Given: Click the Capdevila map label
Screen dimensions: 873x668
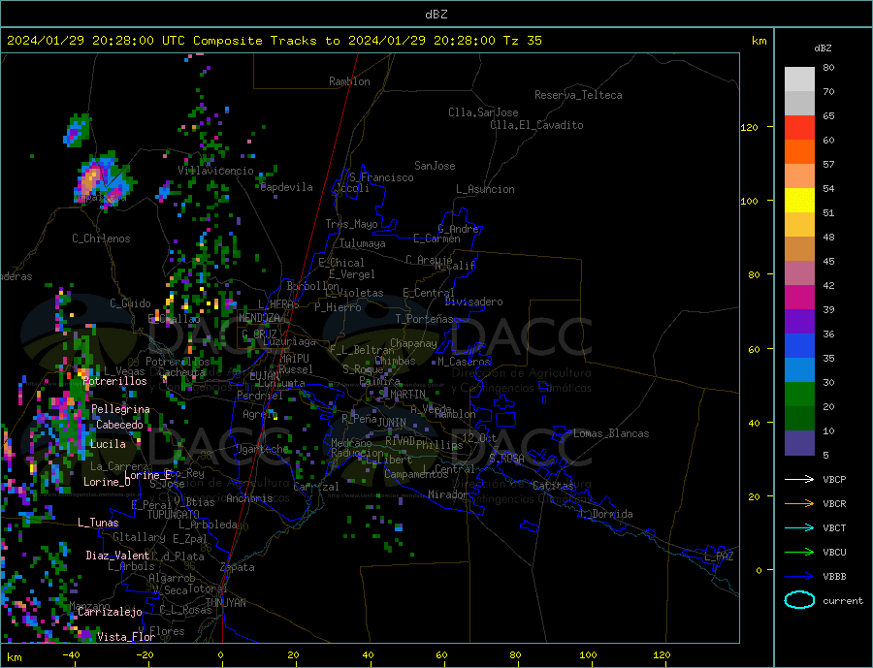Looking at the screenshot, I should 287,187.
